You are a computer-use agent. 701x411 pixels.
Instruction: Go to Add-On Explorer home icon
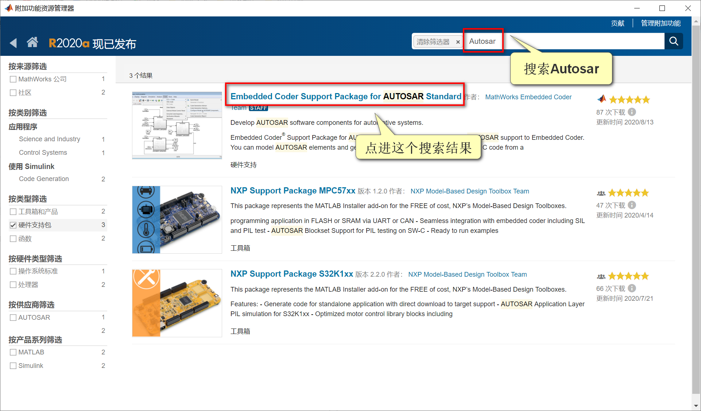coord(32,42)
